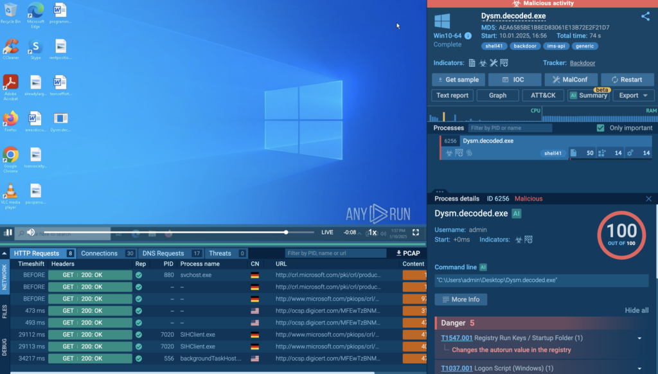
Task: Enter fullscreen mode for the video
Action: [416, 233]
